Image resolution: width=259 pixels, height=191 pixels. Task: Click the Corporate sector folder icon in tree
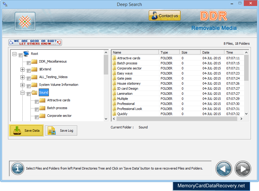pyautogui.click(x=42, y=116)
